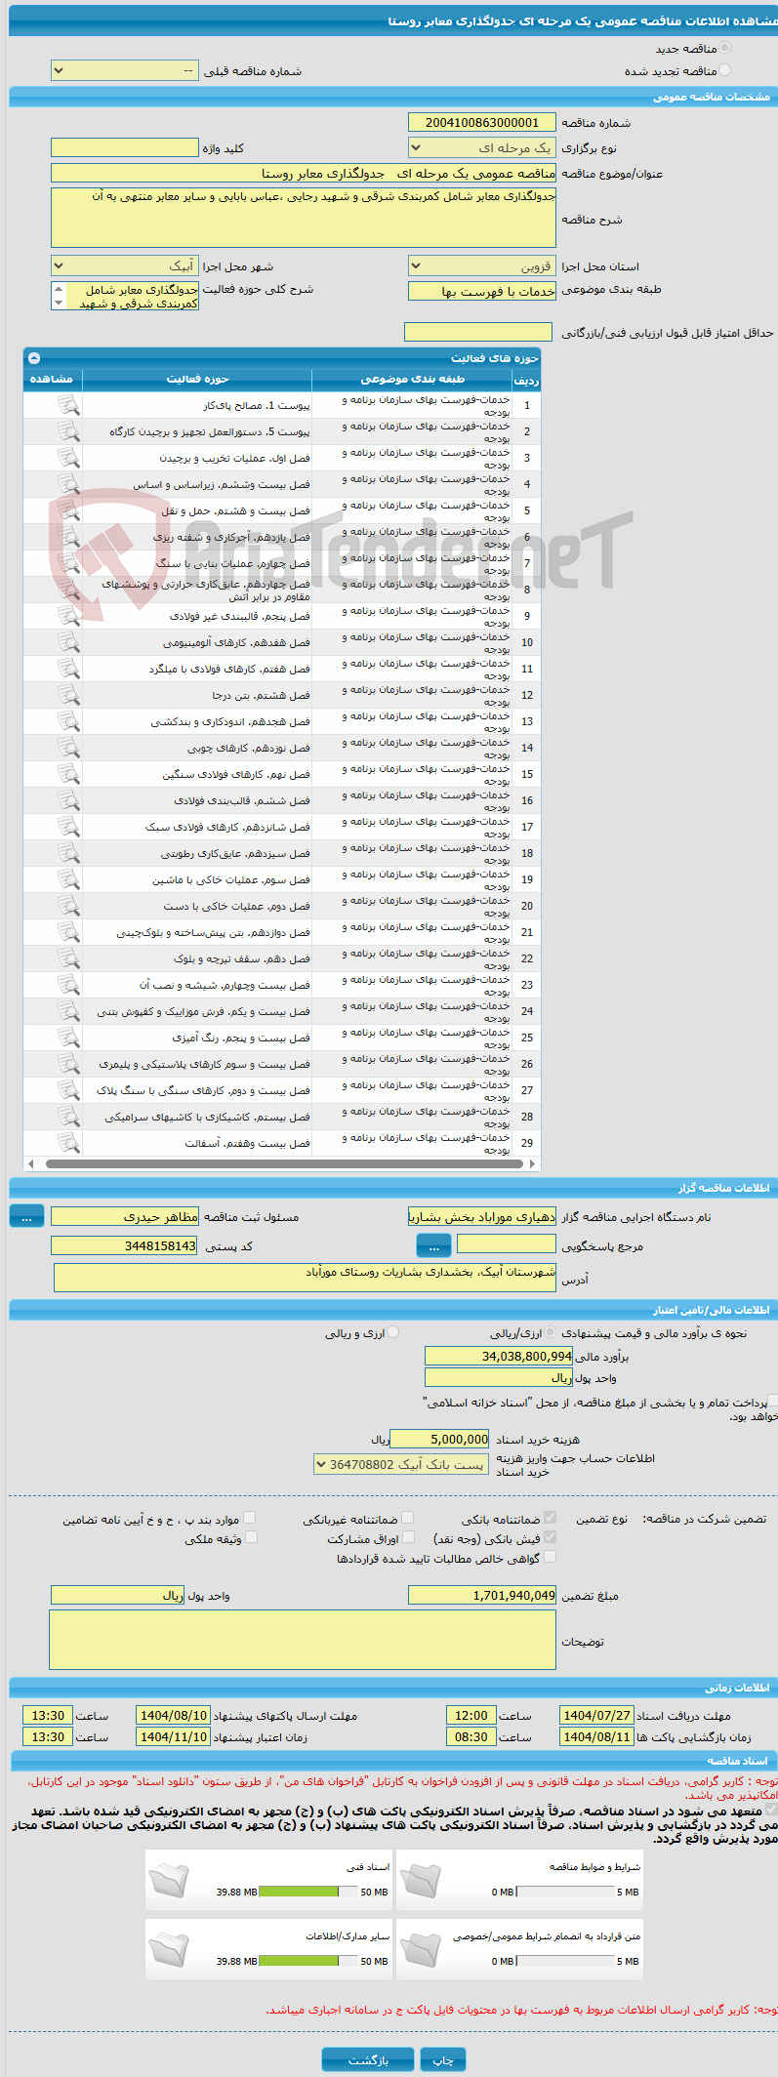Open استان محل اجرا dropdown
Viewport: 778px width, 2077px height.
click(482, 266)
